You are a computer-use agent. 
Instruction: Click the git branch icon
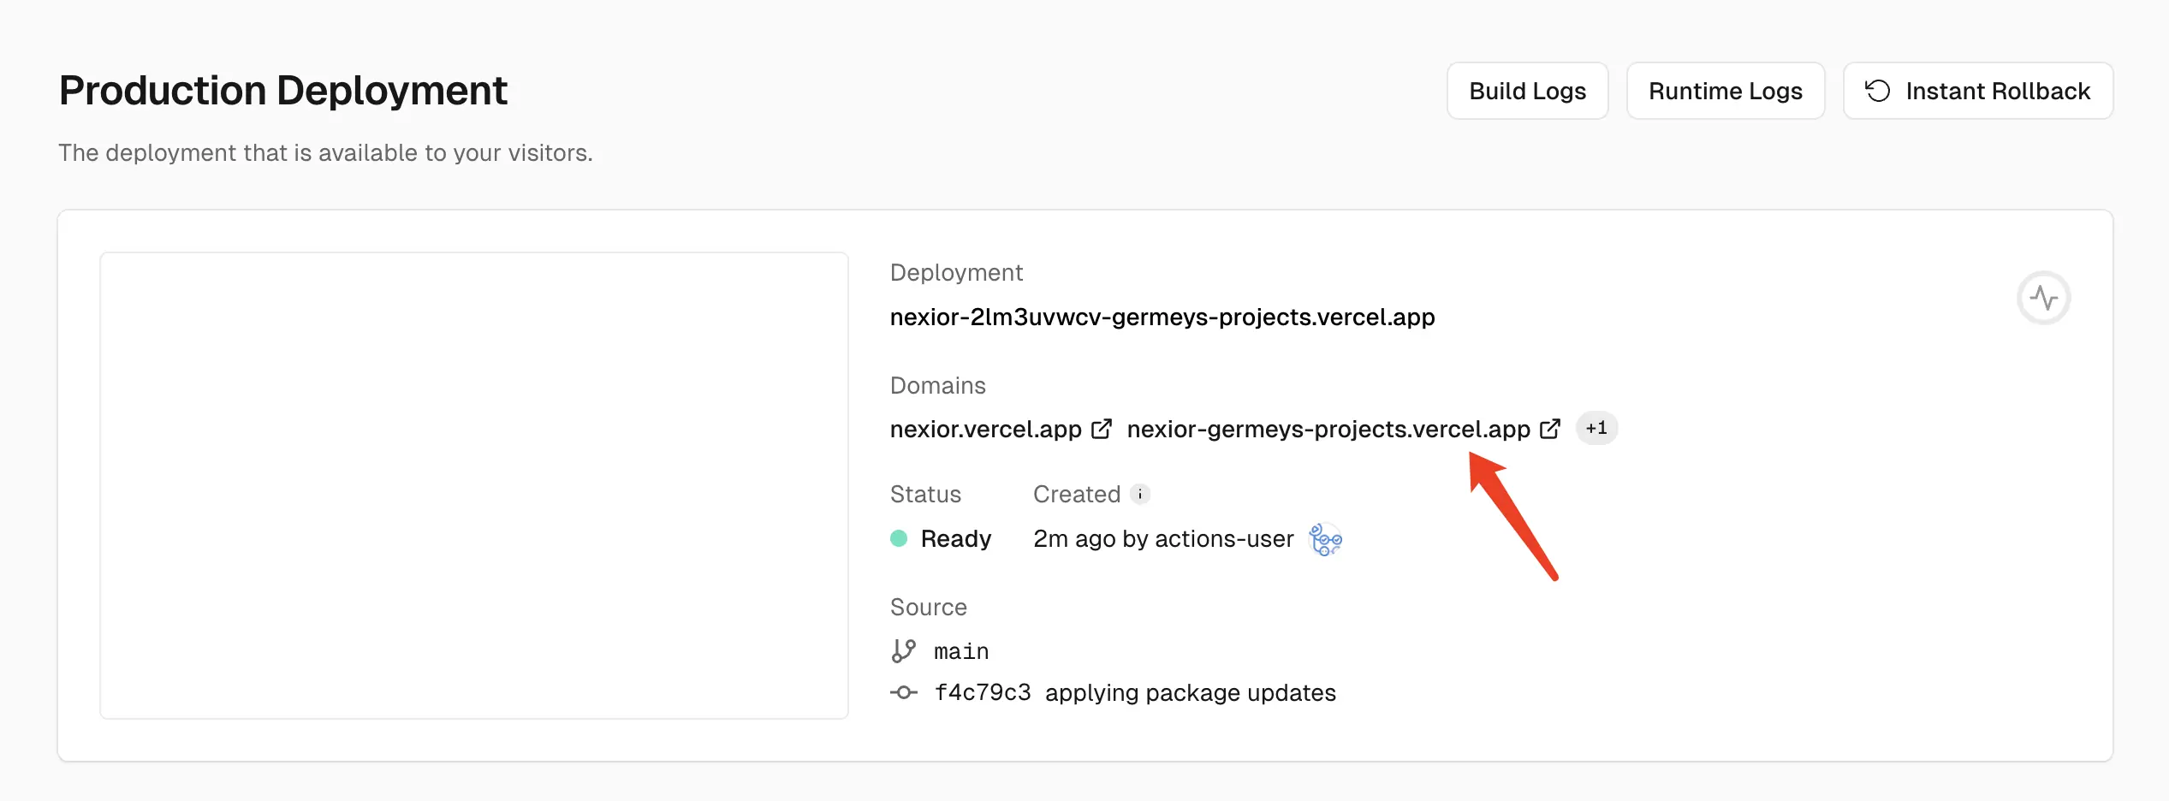pyautogui.click(x=904, y=651)
